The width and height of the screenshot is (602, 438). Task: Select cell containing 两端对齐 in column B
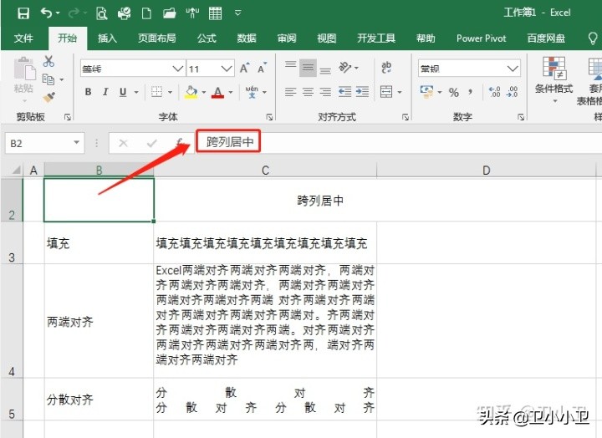click(x=99, y=321)
